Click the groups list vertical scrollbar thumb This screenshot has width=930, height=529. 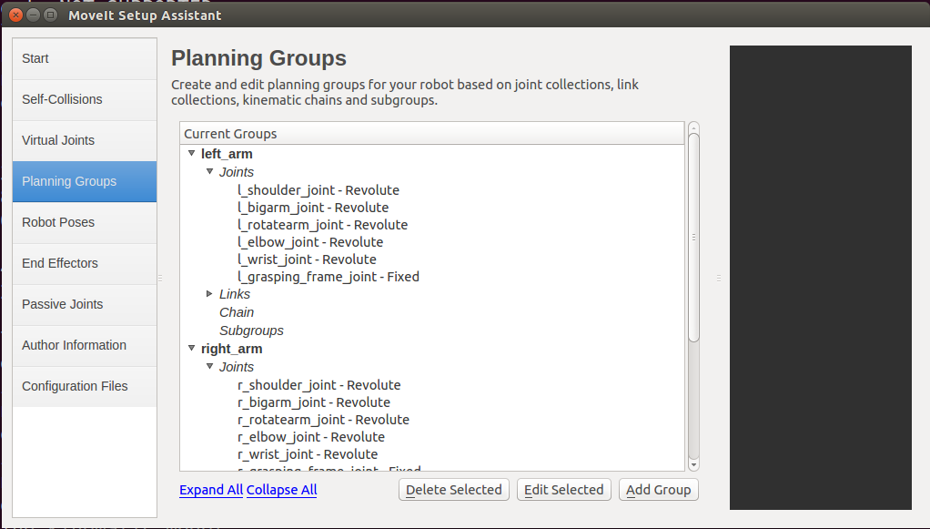click(x=693, y=238)
